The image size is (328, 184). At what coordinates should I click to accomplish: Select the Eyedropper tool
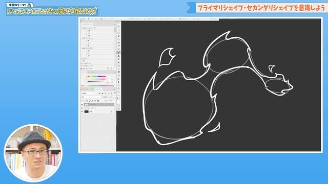118,45
